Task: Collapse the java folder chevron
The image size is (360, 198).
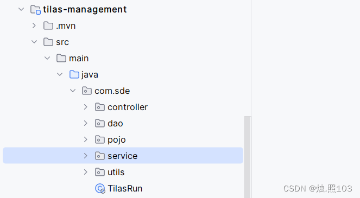Action: tap(60, 74)
